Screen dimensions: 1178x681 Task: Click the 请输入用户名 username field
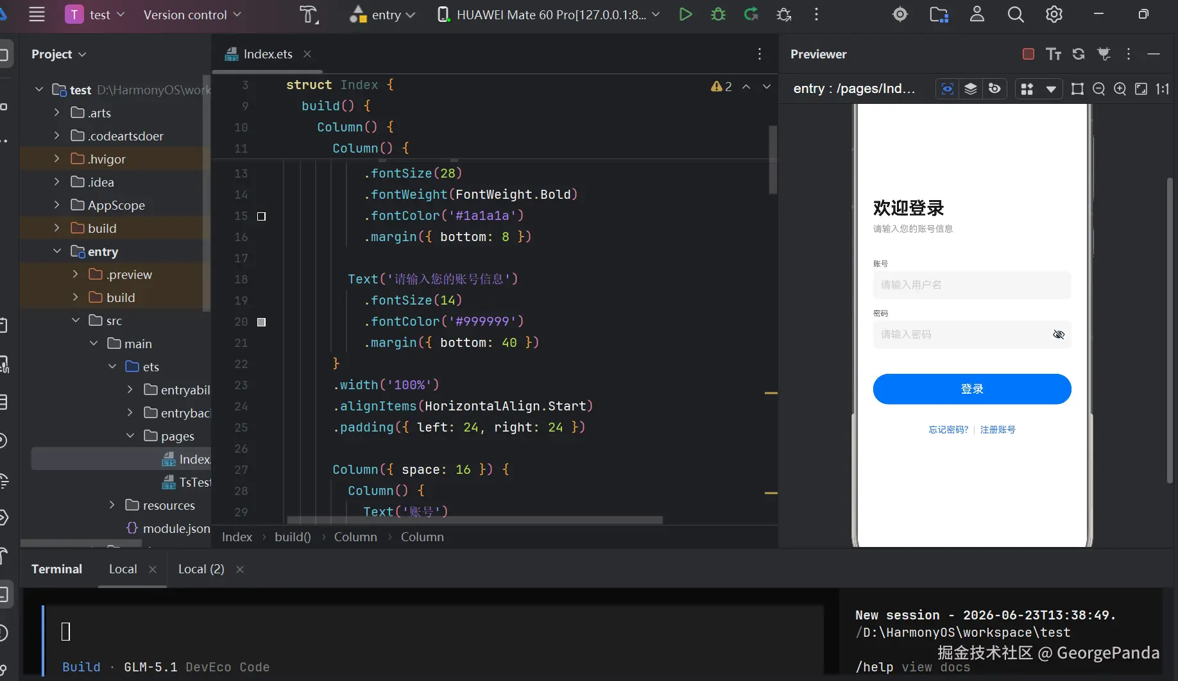click(x=972, y=285)
